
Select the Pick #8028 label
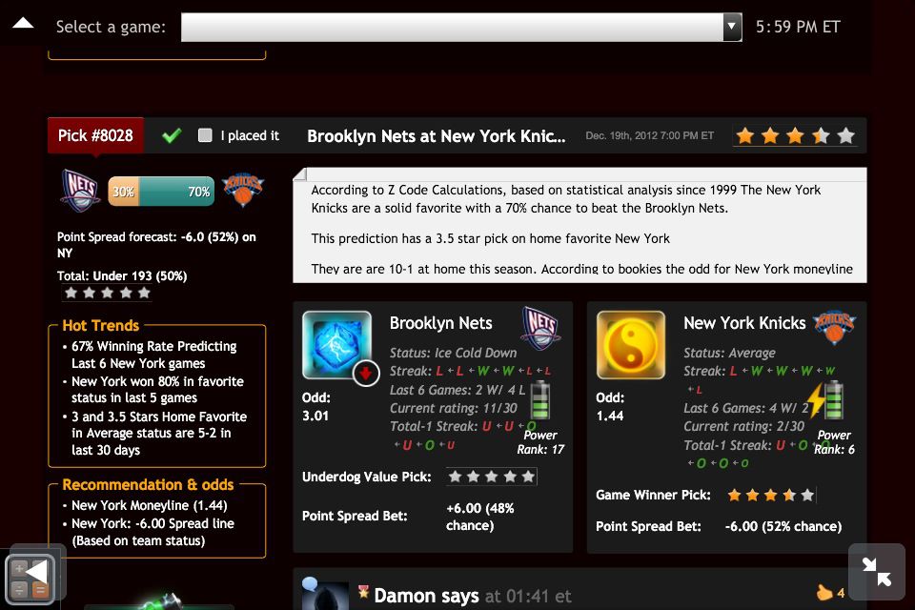(95, 135)
